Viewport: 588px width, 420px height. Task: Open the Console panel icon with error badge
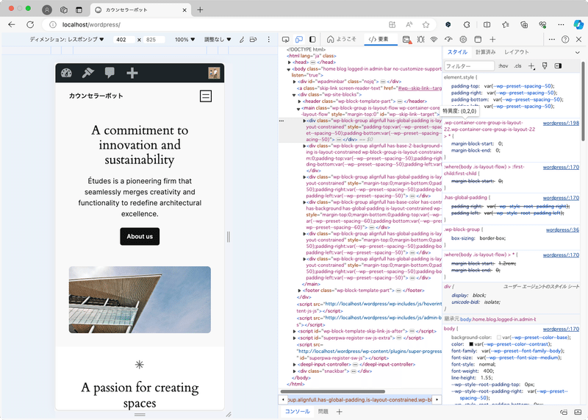pos(407,40)
